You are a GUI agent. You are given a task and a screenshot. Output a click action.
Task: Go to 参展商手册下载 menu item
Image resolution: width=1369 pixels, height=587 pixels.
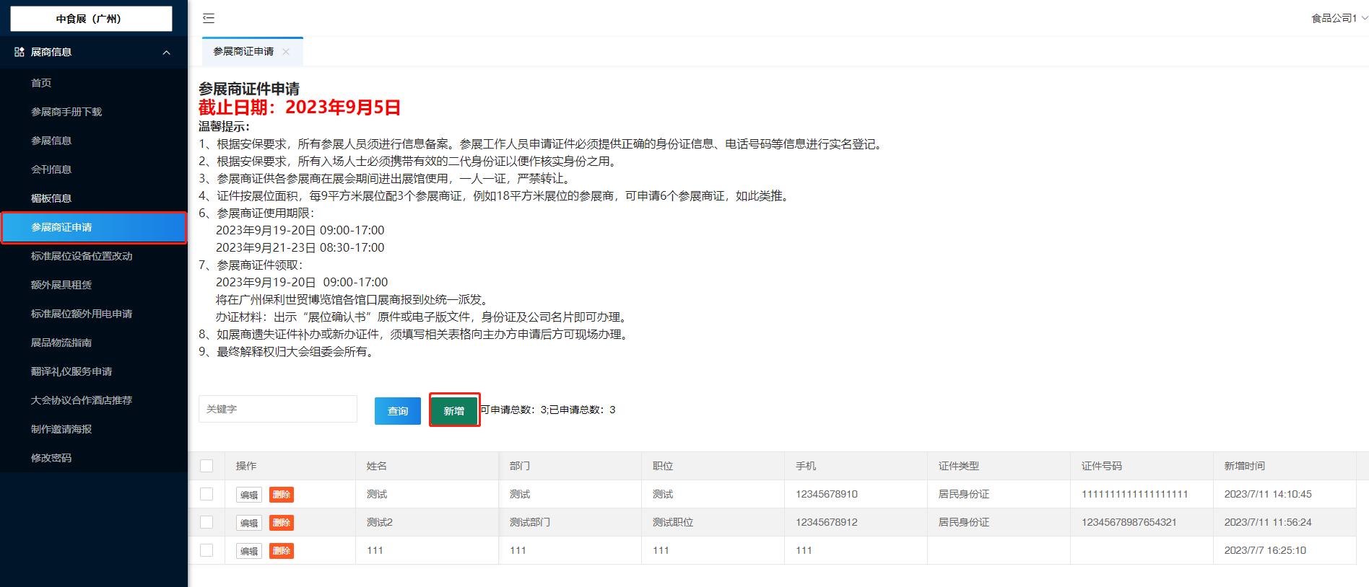[x=66, y=112]
